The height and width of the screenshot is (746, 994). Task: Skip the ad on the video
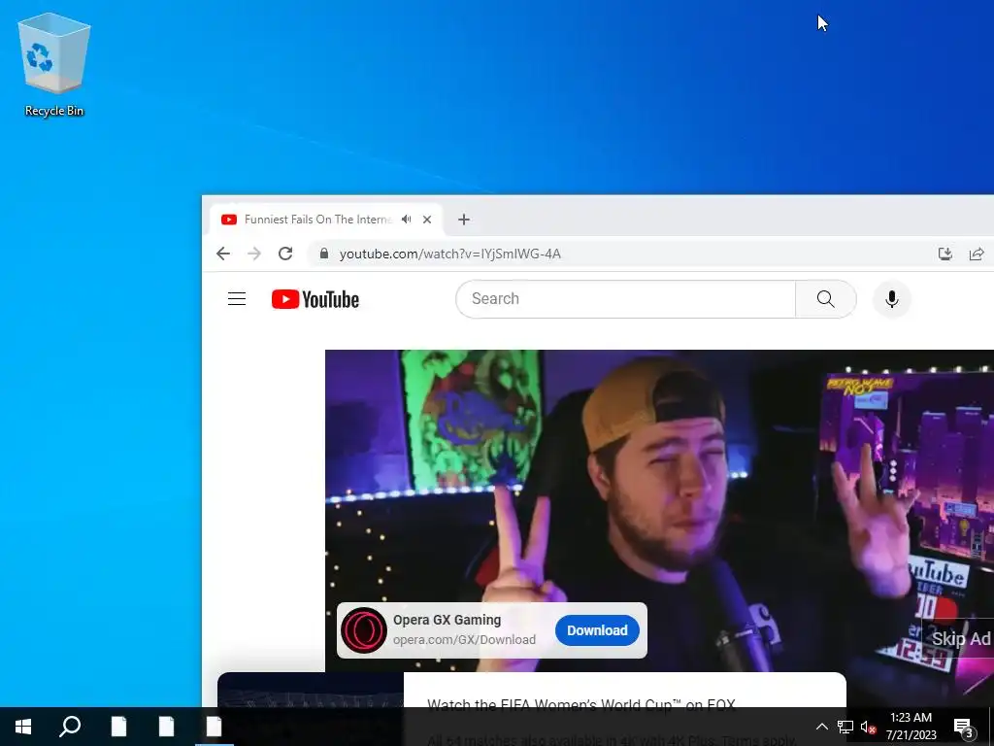(960, 639)
